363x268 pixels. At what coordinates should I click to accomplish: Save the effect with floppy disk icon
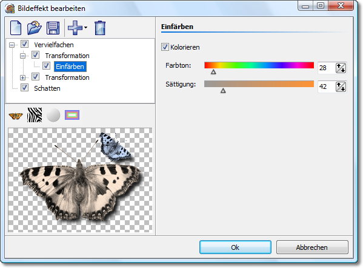click(x=53, y=28)
